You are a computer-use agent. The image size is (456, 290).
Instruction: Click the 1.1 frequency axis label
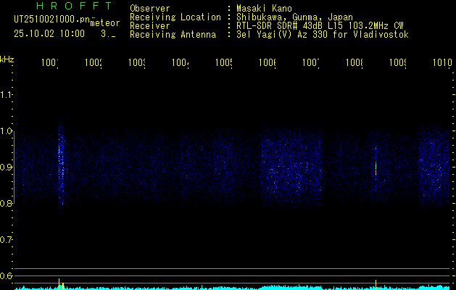6,94
